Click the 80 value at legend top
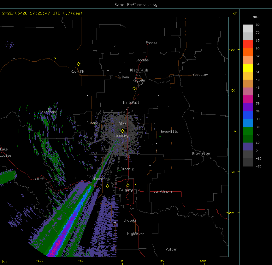Viewport: 272px width, 265px height. tap(257, 25)
